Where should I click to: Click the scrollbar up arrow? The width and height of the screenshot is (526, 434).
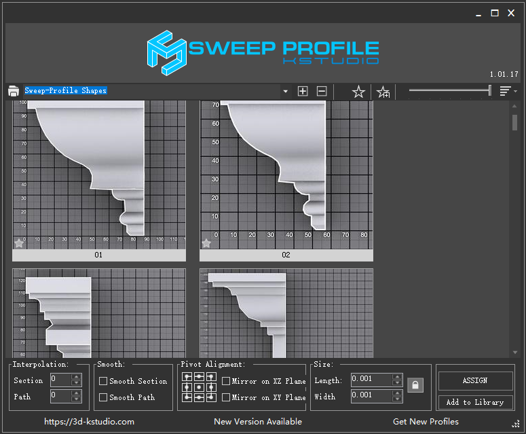coord(515,106)
